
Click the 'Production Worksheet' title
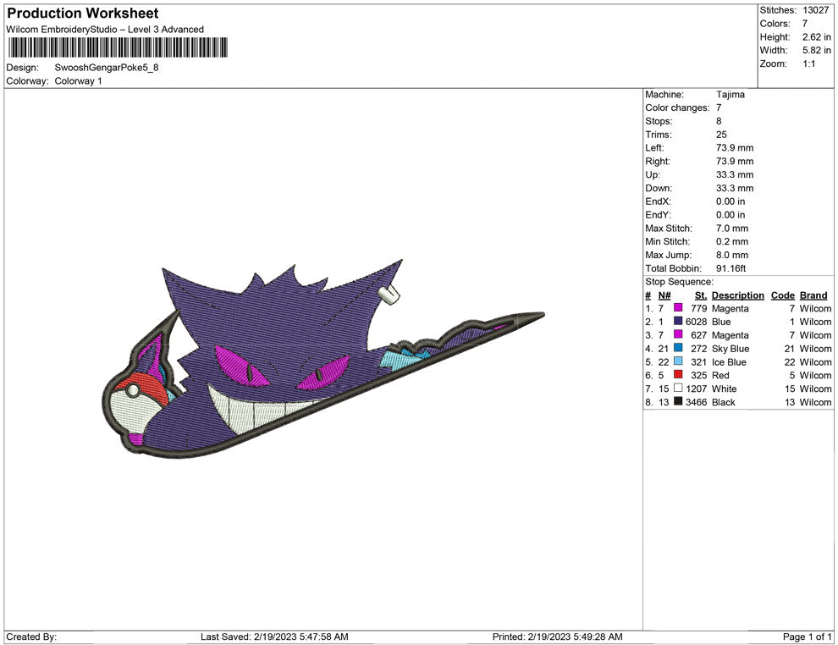click(x=83, y=14)
